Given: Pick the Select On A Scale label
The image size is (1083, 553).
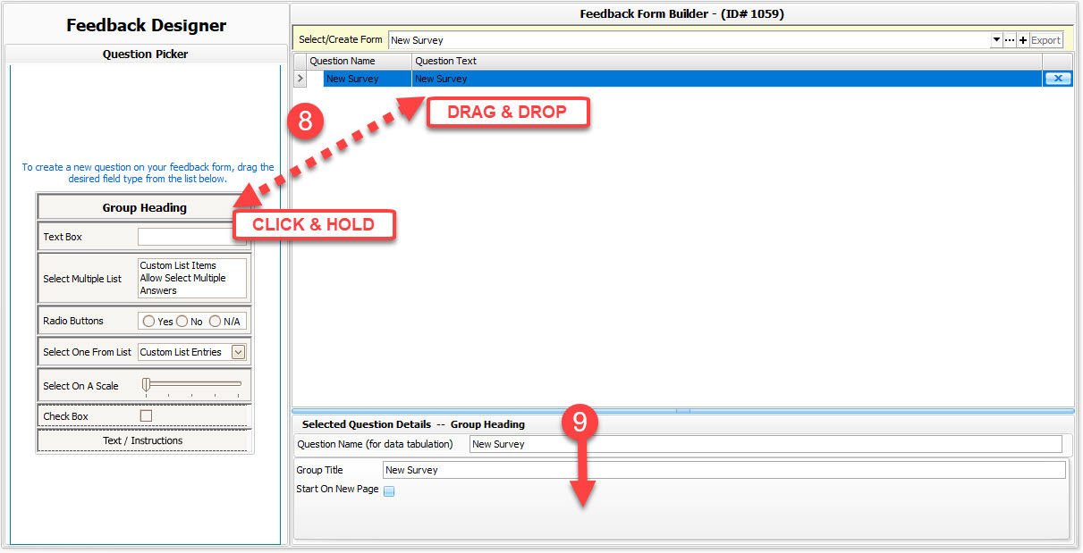Looking at the screenshot, I should pyautogui.click(x=80, y=386).
